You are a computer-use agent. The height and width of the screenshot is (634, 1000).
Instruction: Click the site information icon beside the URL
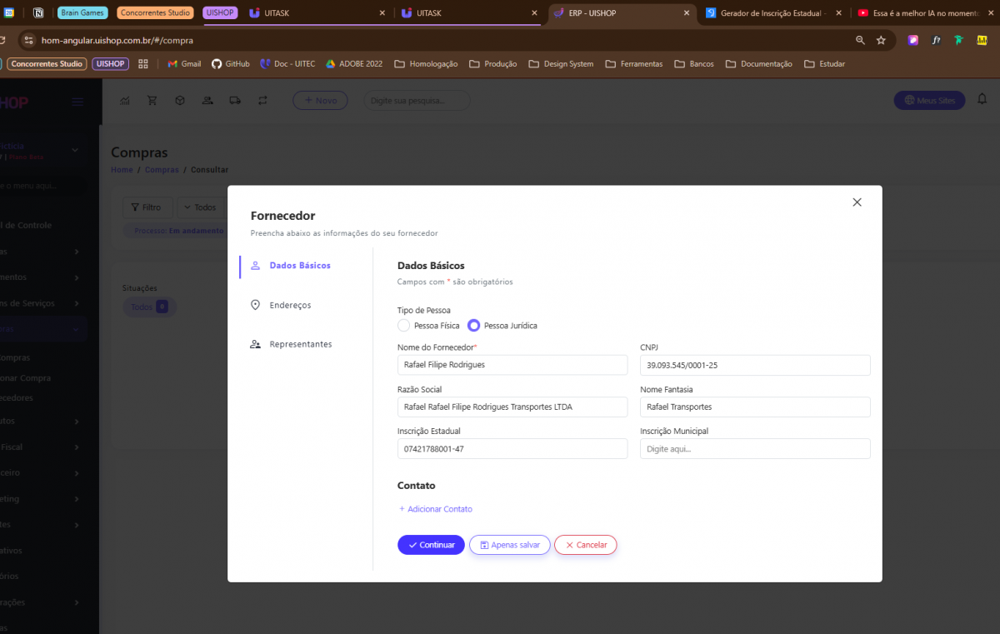pyautogui.click(x=28, y=40)
